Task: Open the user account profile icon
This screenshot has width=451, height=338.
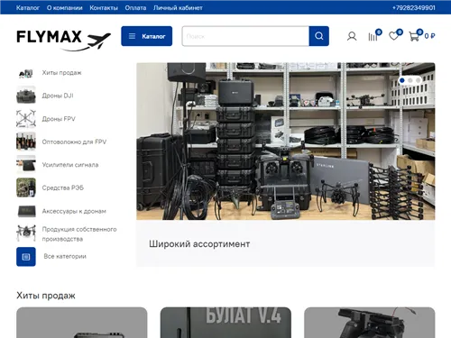Action: coord(352,36)
